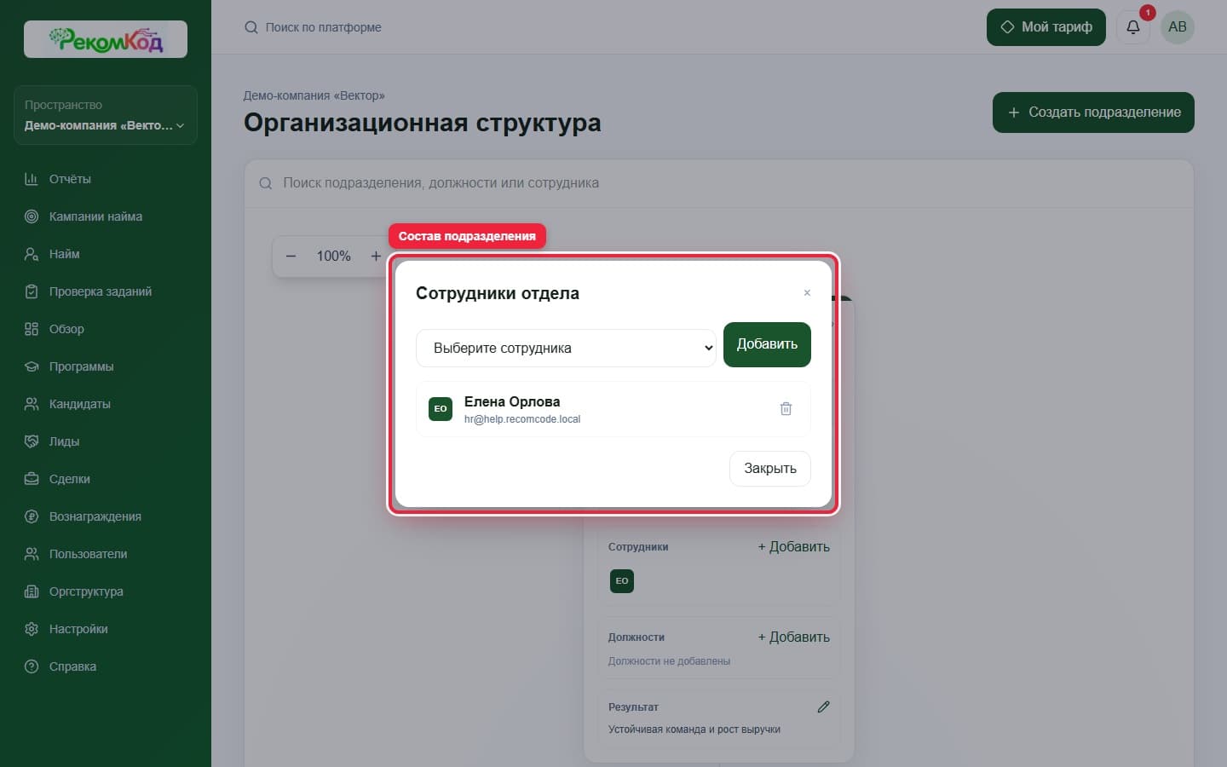Open Сделки in the sidebar
This screenshot has width=1227, height=767.
[106, 479]
